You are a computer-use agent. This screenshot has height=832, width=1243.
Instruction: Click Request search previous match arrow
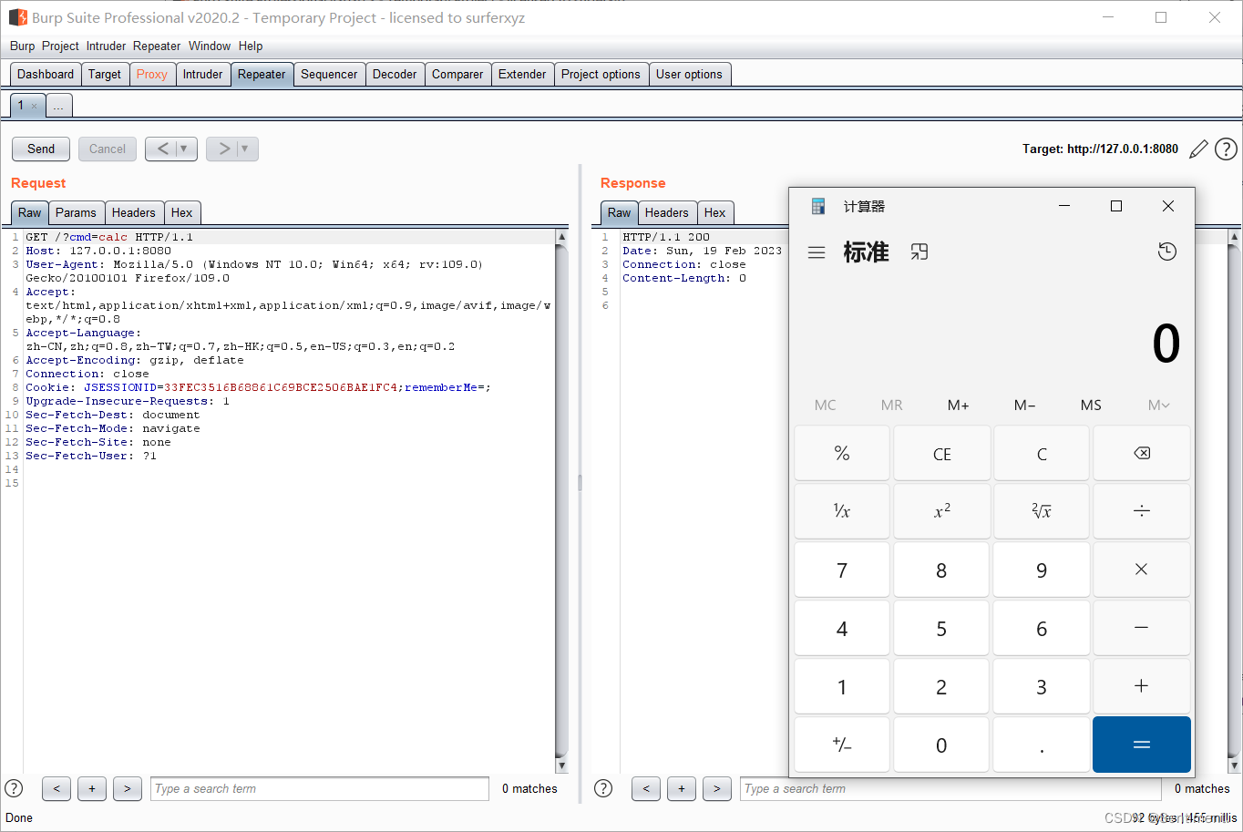point(56,788)
